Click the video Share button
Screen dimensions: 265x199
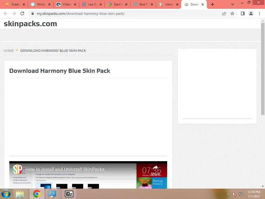pos(155,170)
